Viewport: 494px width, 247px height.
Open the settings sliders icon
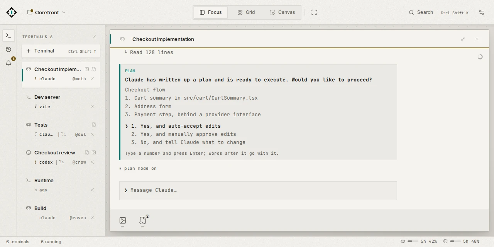click(482, 12)
